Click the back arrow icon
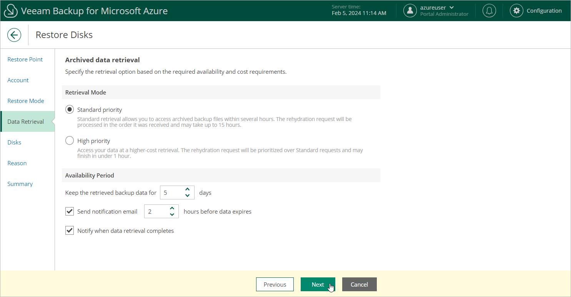 (14, 35)
